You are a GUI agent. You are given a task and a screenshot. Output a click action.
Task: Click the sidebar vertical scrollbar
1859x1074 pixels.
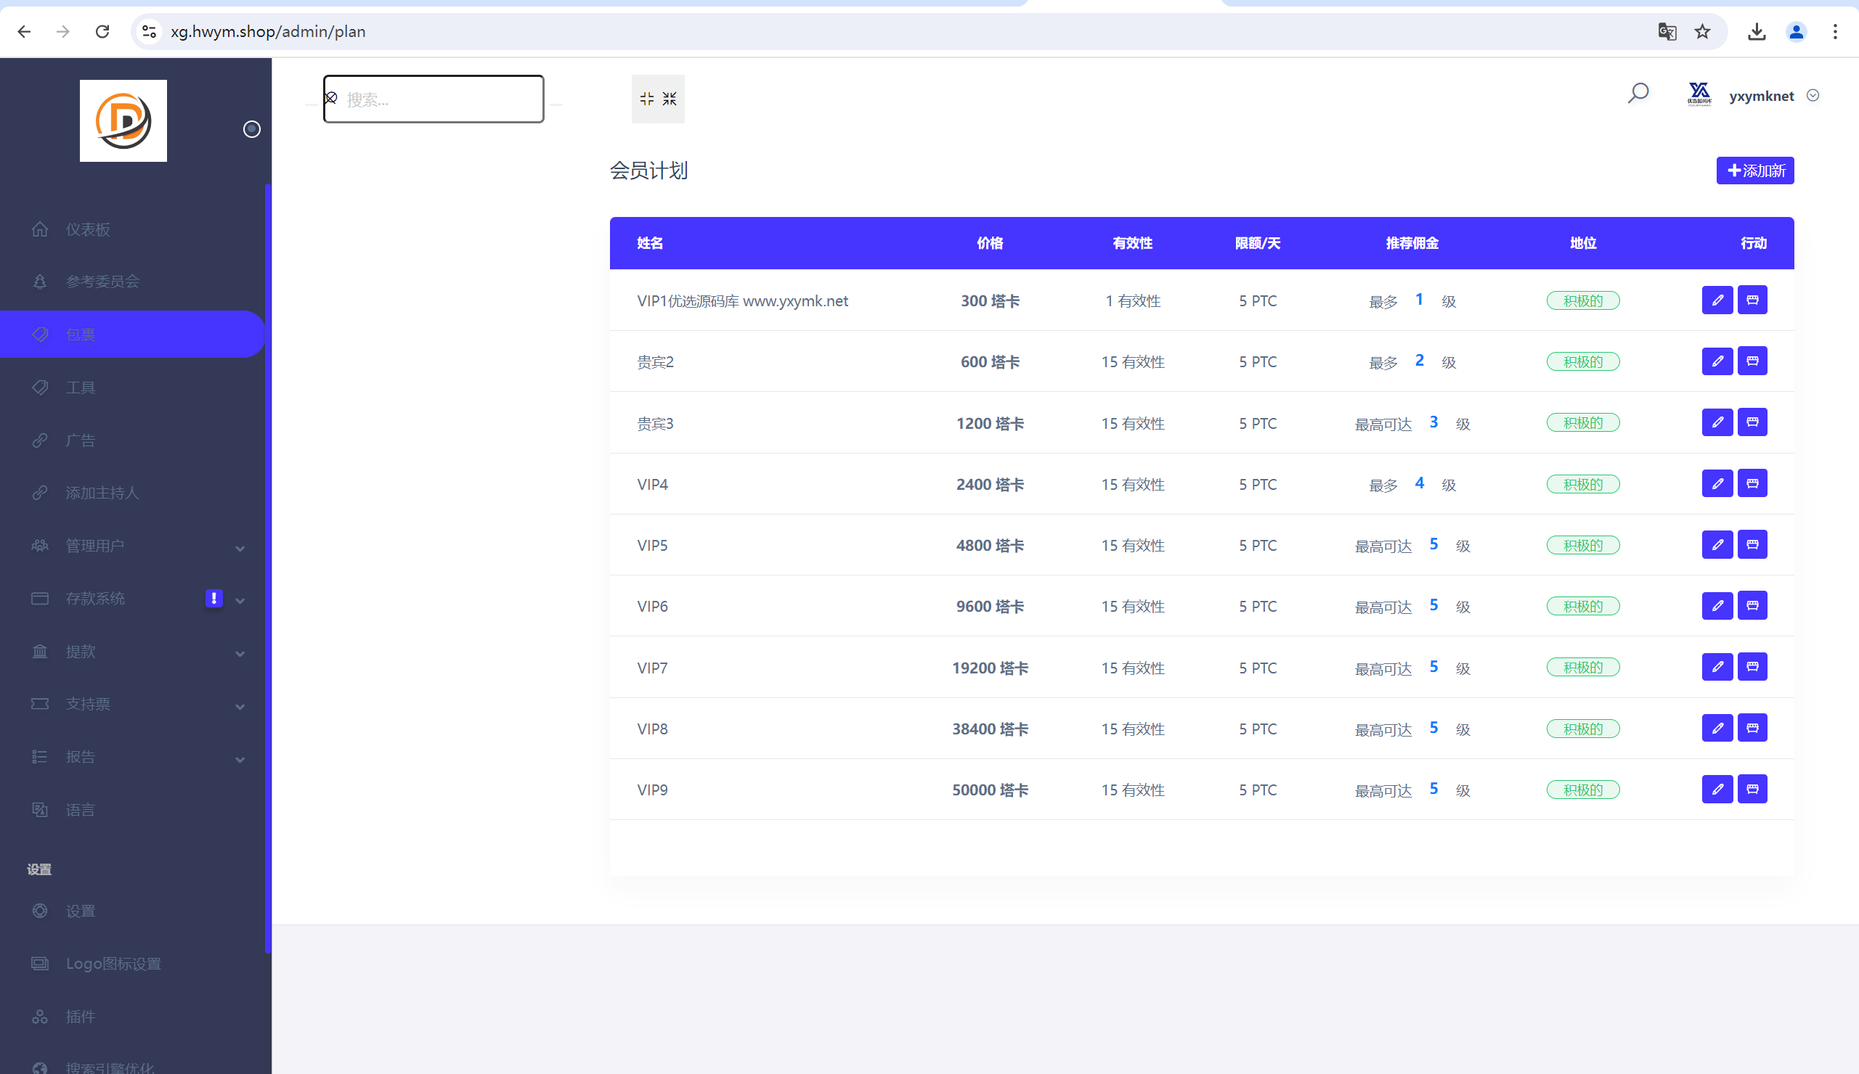pyautogui.click(x=268, y=567)
